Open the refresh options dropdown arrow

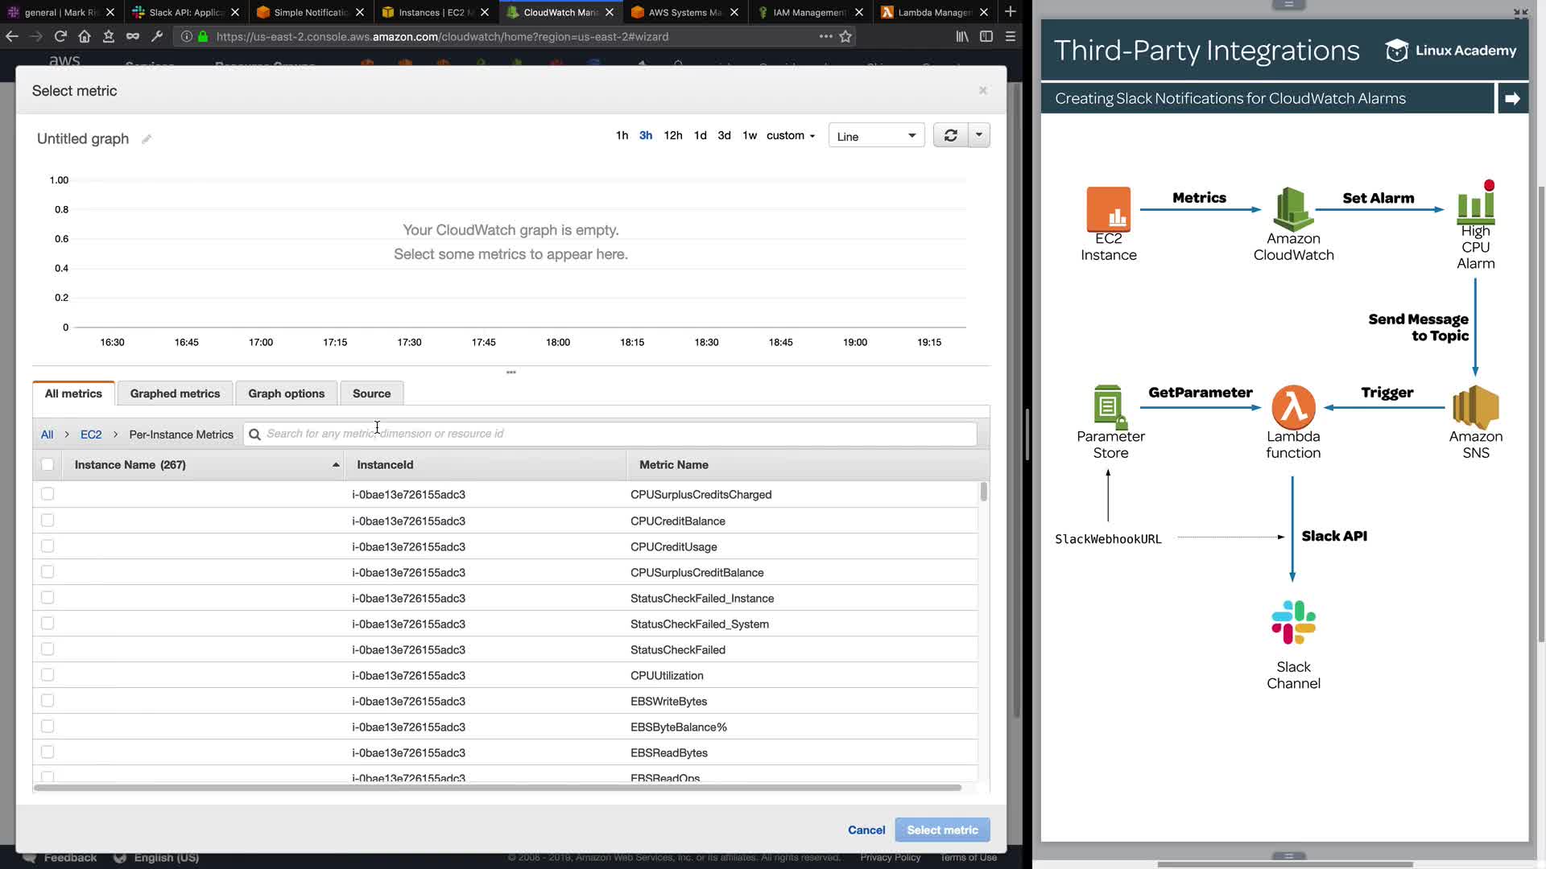click(x=979, y=135)
